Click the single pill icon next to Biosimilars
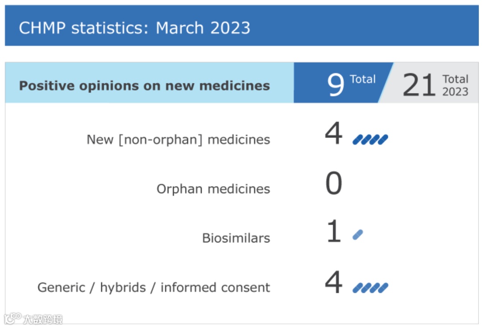482x328 pixels. click(x=357, y=235)
